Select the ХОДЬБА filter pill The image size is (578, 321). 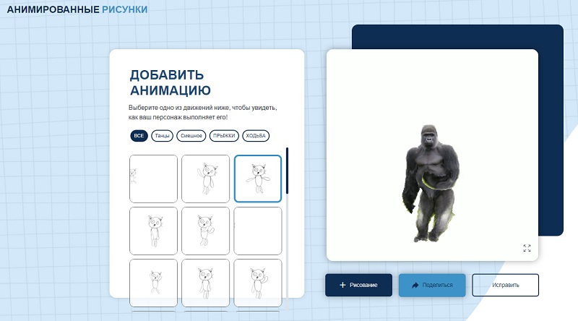[x=256, y=136]
